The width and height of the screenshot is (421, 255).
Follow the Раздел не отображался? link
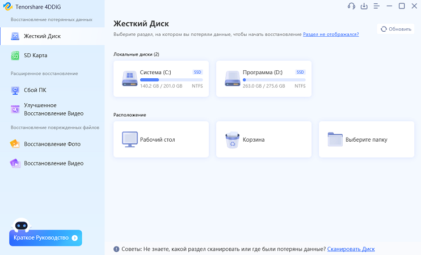coord(331,35)
